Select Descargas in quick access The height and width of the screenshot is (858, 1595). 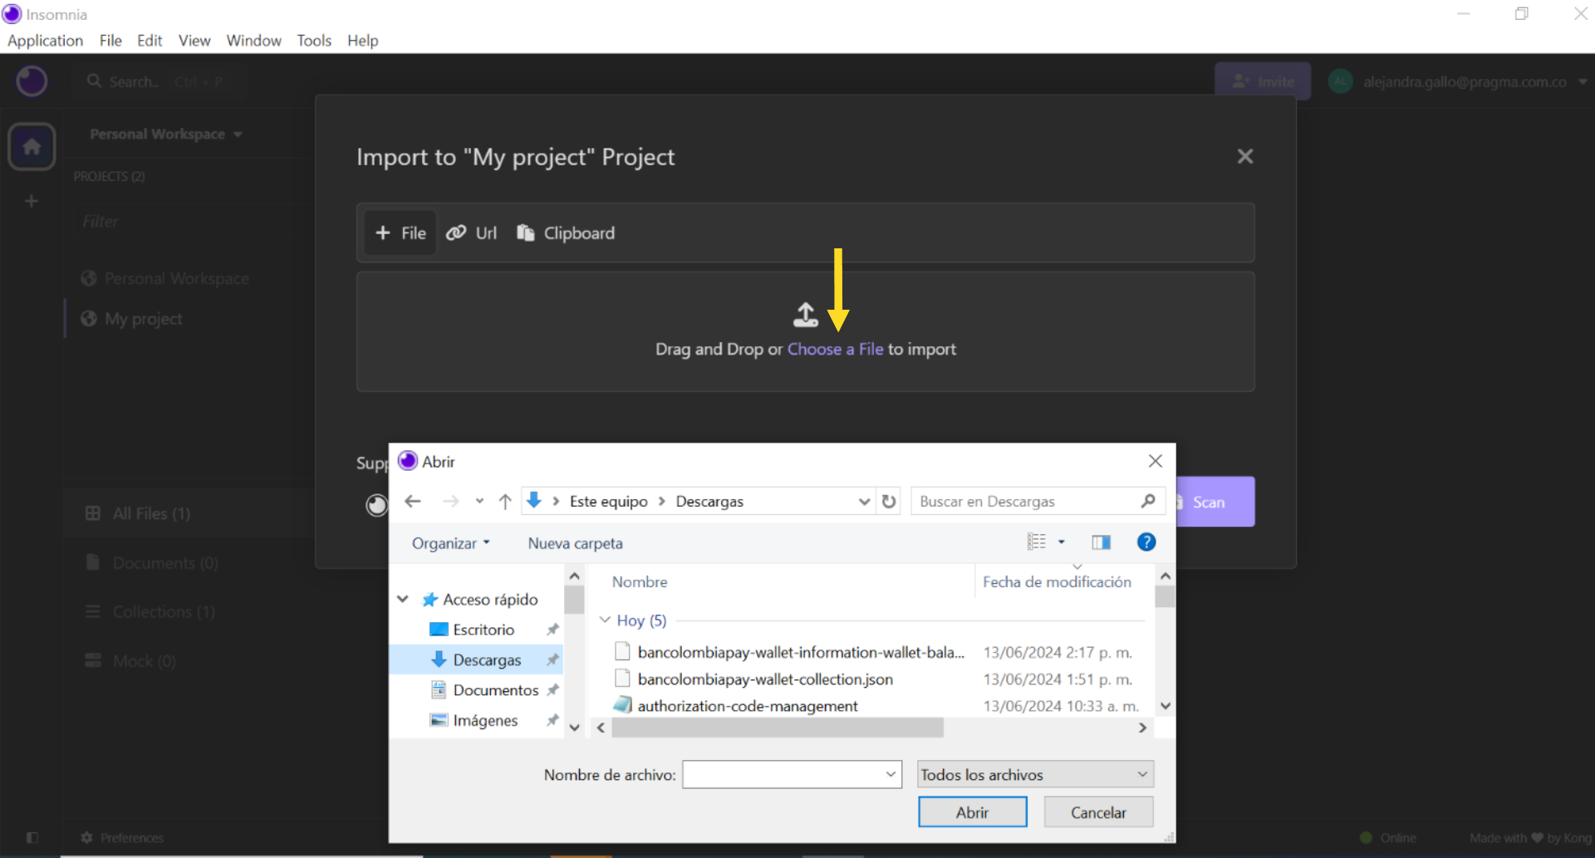click(x=476, y=659)
